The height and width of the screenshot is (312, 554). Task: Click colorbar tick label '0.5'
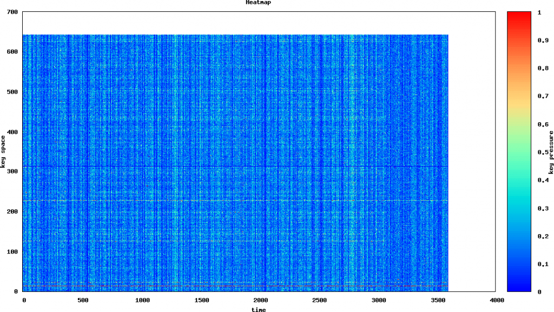tap(543, 152)
